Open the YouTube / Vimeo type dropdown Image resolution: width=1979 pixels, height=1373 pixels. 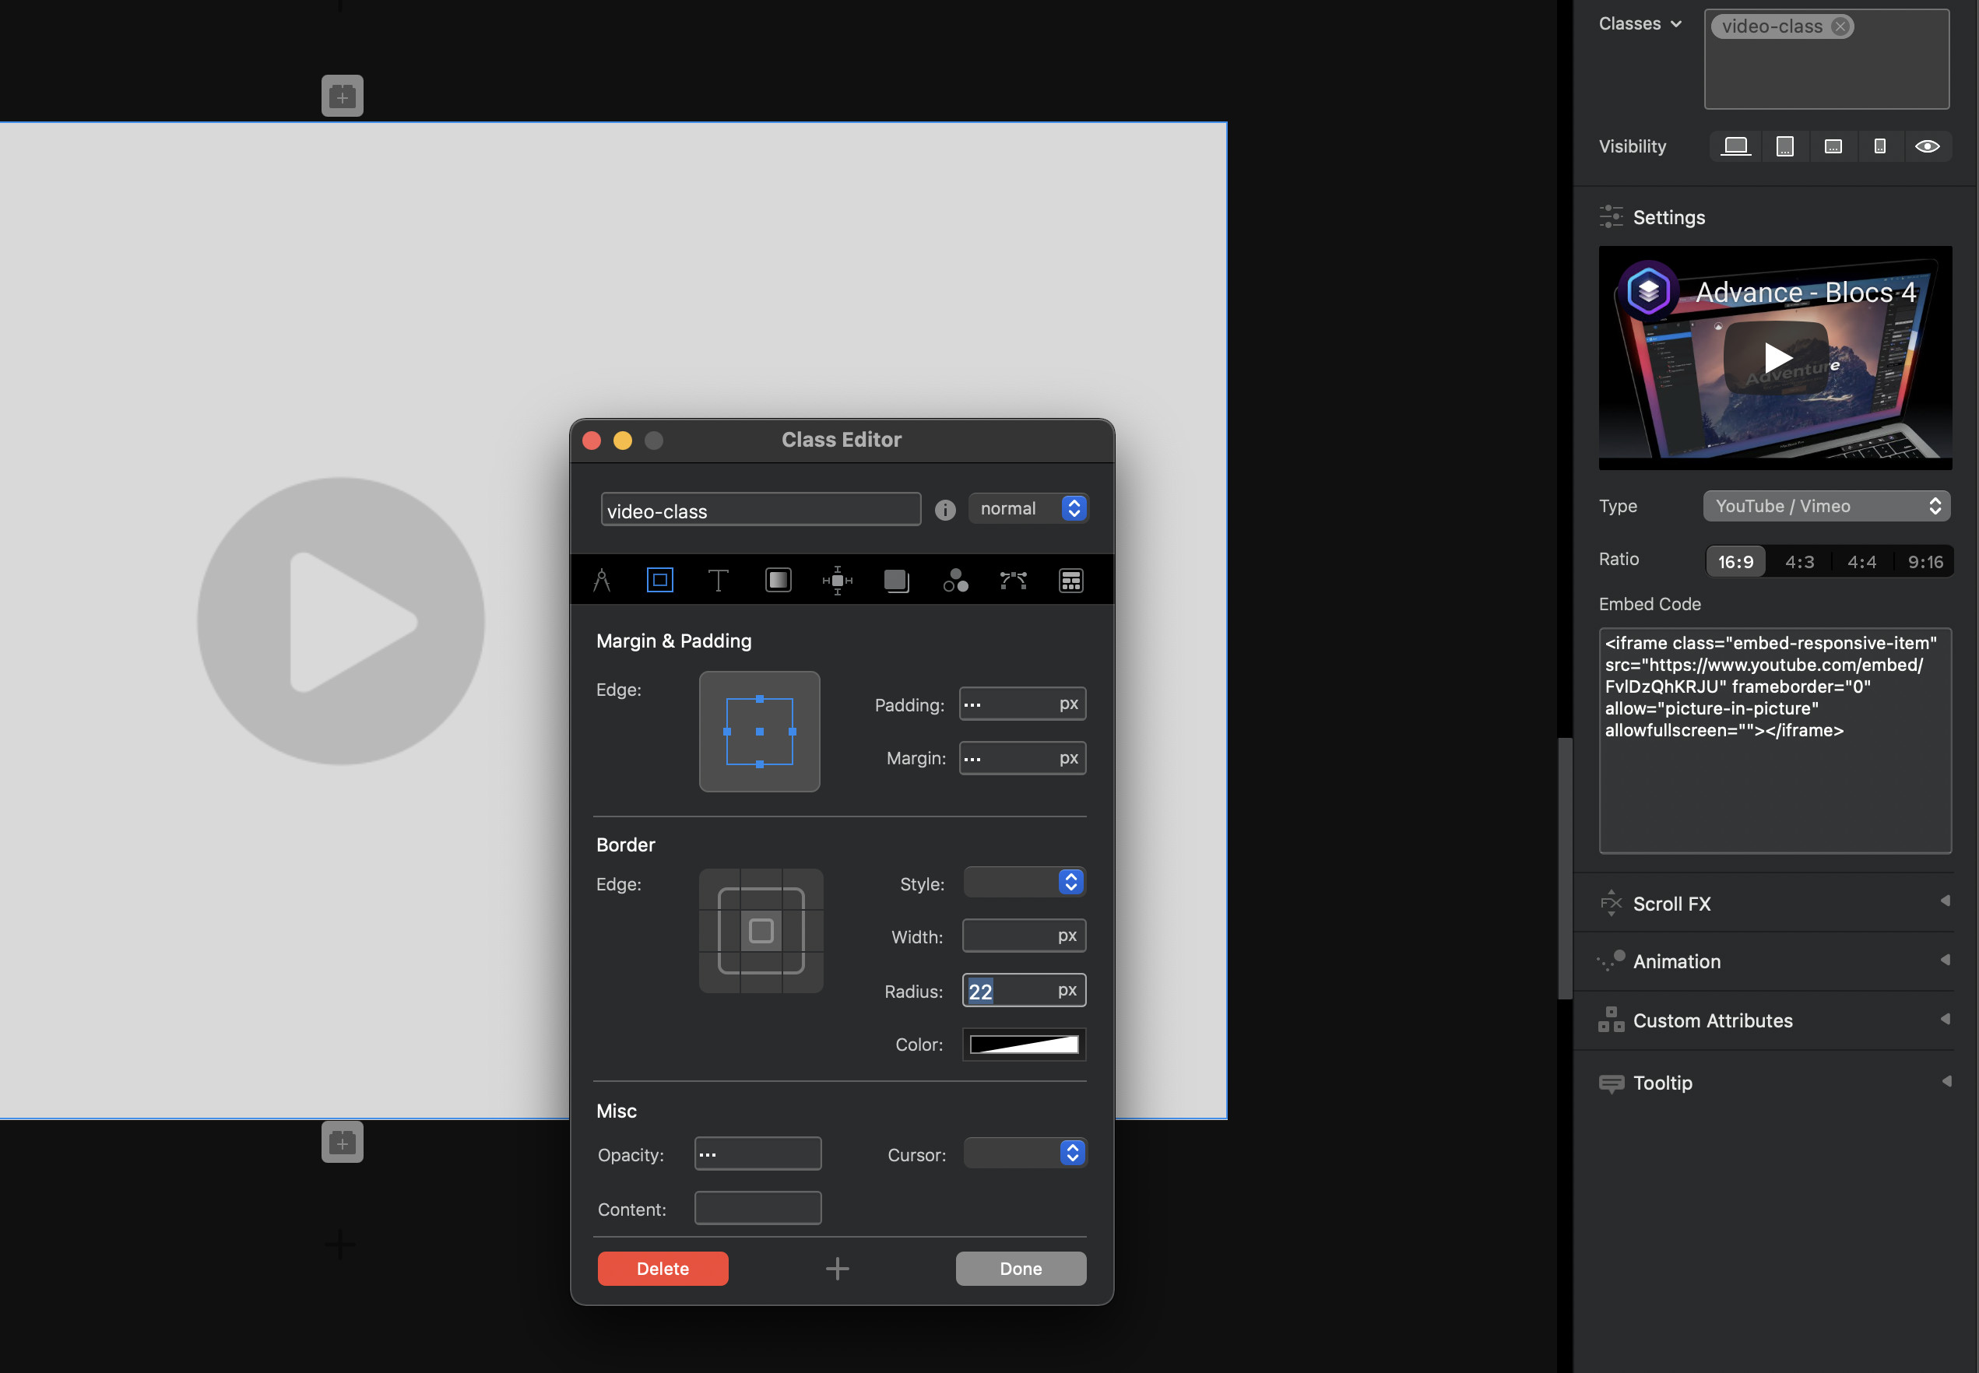point(1826,506)
